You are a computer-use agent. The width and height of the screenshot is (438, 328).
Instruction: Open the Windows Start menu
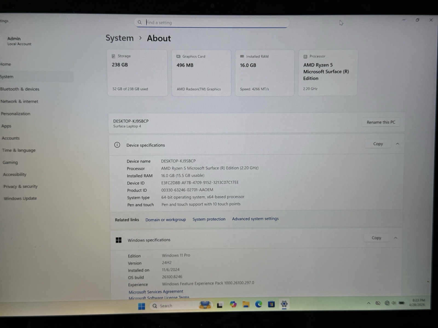pos(142,306)
